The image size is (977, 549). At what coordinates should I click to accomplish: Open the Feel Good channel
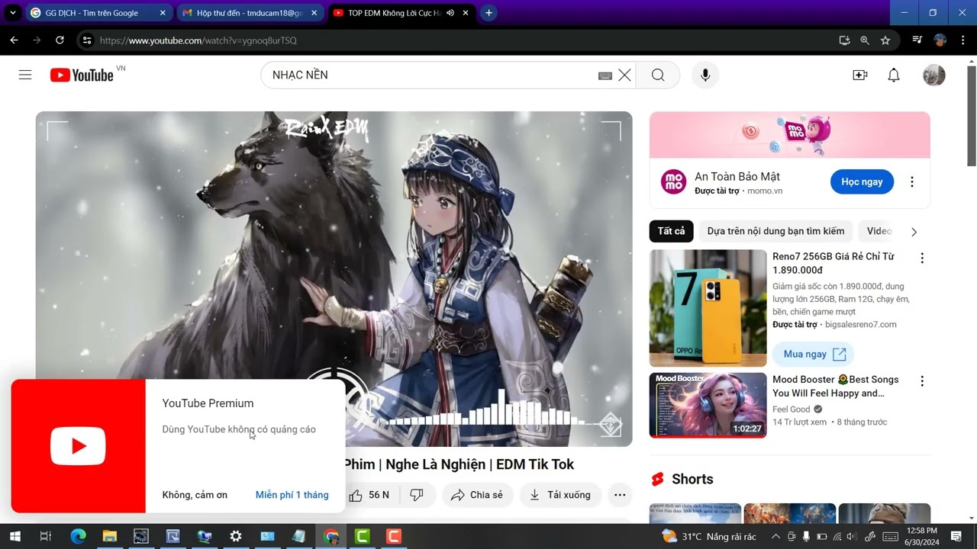[x=790, y=409]
